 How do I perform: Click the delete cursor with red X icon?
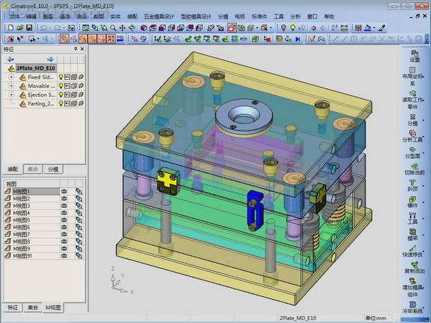click(x=20, y=39)
